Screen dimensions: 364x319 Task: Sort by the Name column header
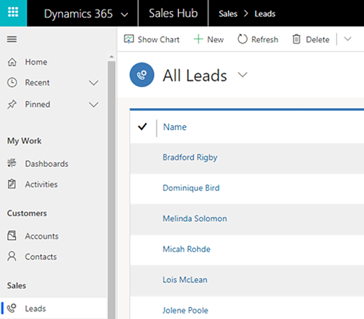175,127
